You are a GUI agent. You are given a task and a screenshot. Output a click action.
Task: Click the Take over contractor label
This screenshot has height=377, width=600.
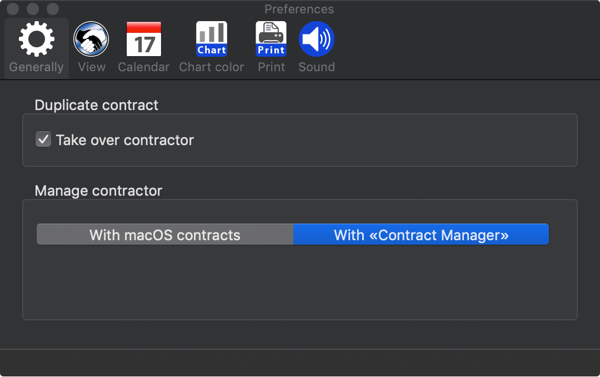pos(125,140)
